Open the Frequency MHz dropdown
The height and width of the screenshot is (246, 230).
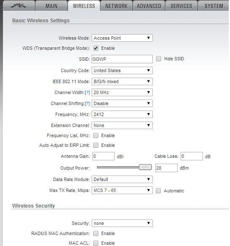point(122,114)
